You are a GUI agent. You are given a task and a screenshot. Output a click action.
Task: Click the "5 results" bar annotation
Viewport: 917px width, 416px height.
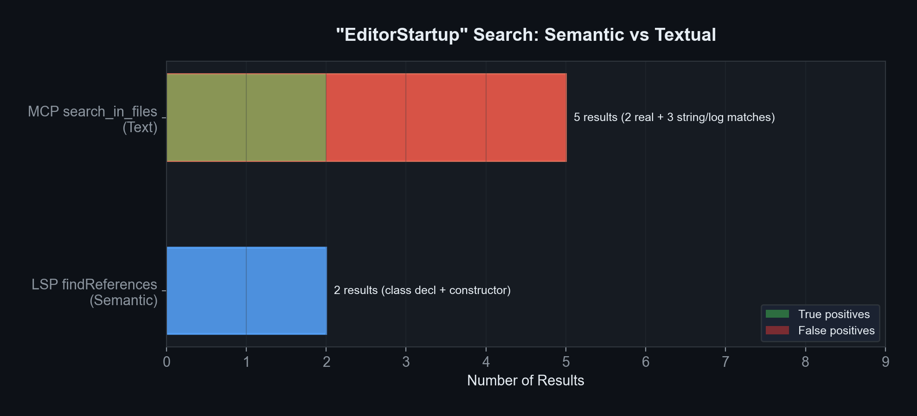pos(674,117)
